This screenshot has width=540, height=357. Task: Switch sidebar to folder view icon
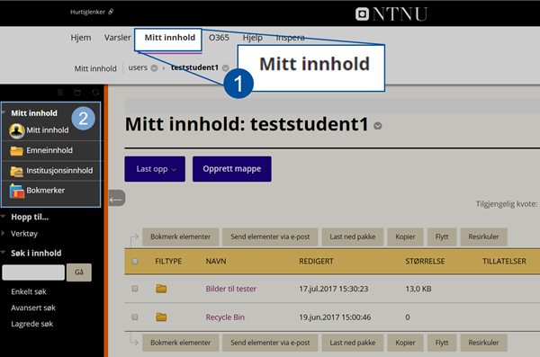tap(77, 93)
